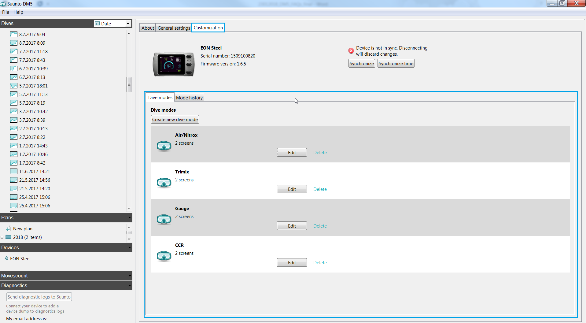
Task: Select dive entry 1.7.2017 8:42
Action: [32, 163]
